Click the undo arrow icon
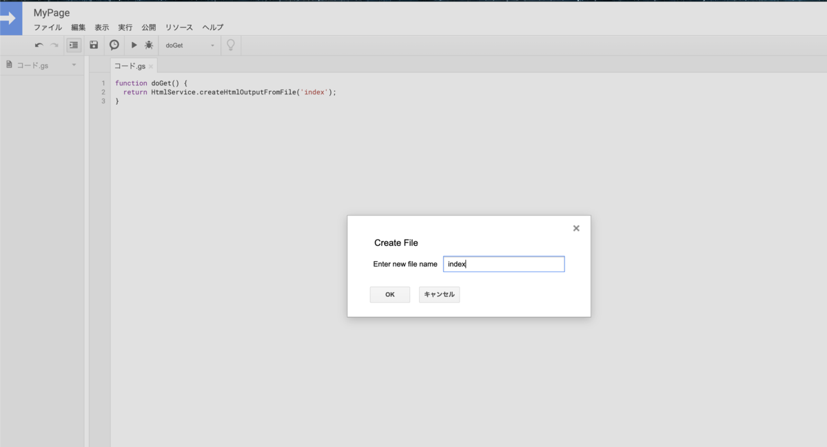Screen dimensions: 827x447 39,45
